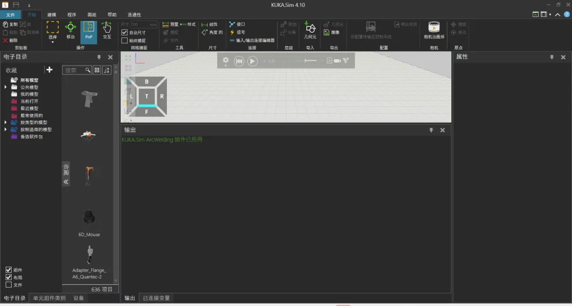The height and width of the screenshot is (306, 572).
Task: Activate the 移动 move tool
Action: [70, 30]
